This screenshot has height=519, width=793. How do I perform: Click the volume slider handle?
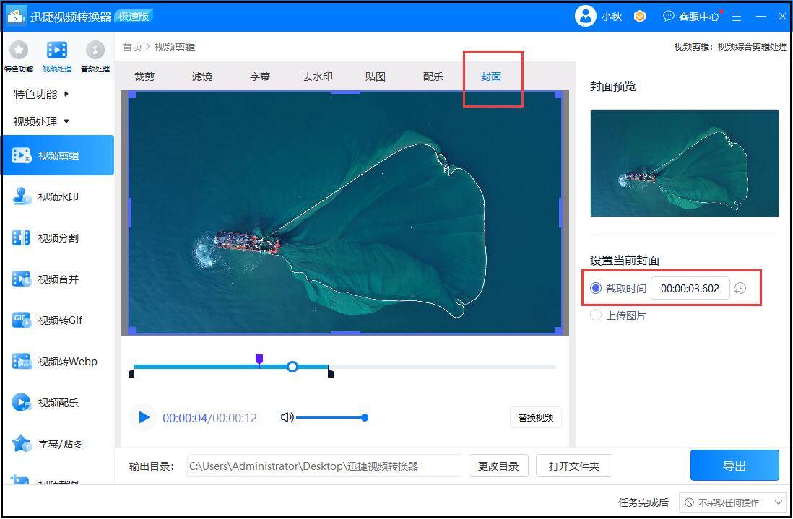365,417
